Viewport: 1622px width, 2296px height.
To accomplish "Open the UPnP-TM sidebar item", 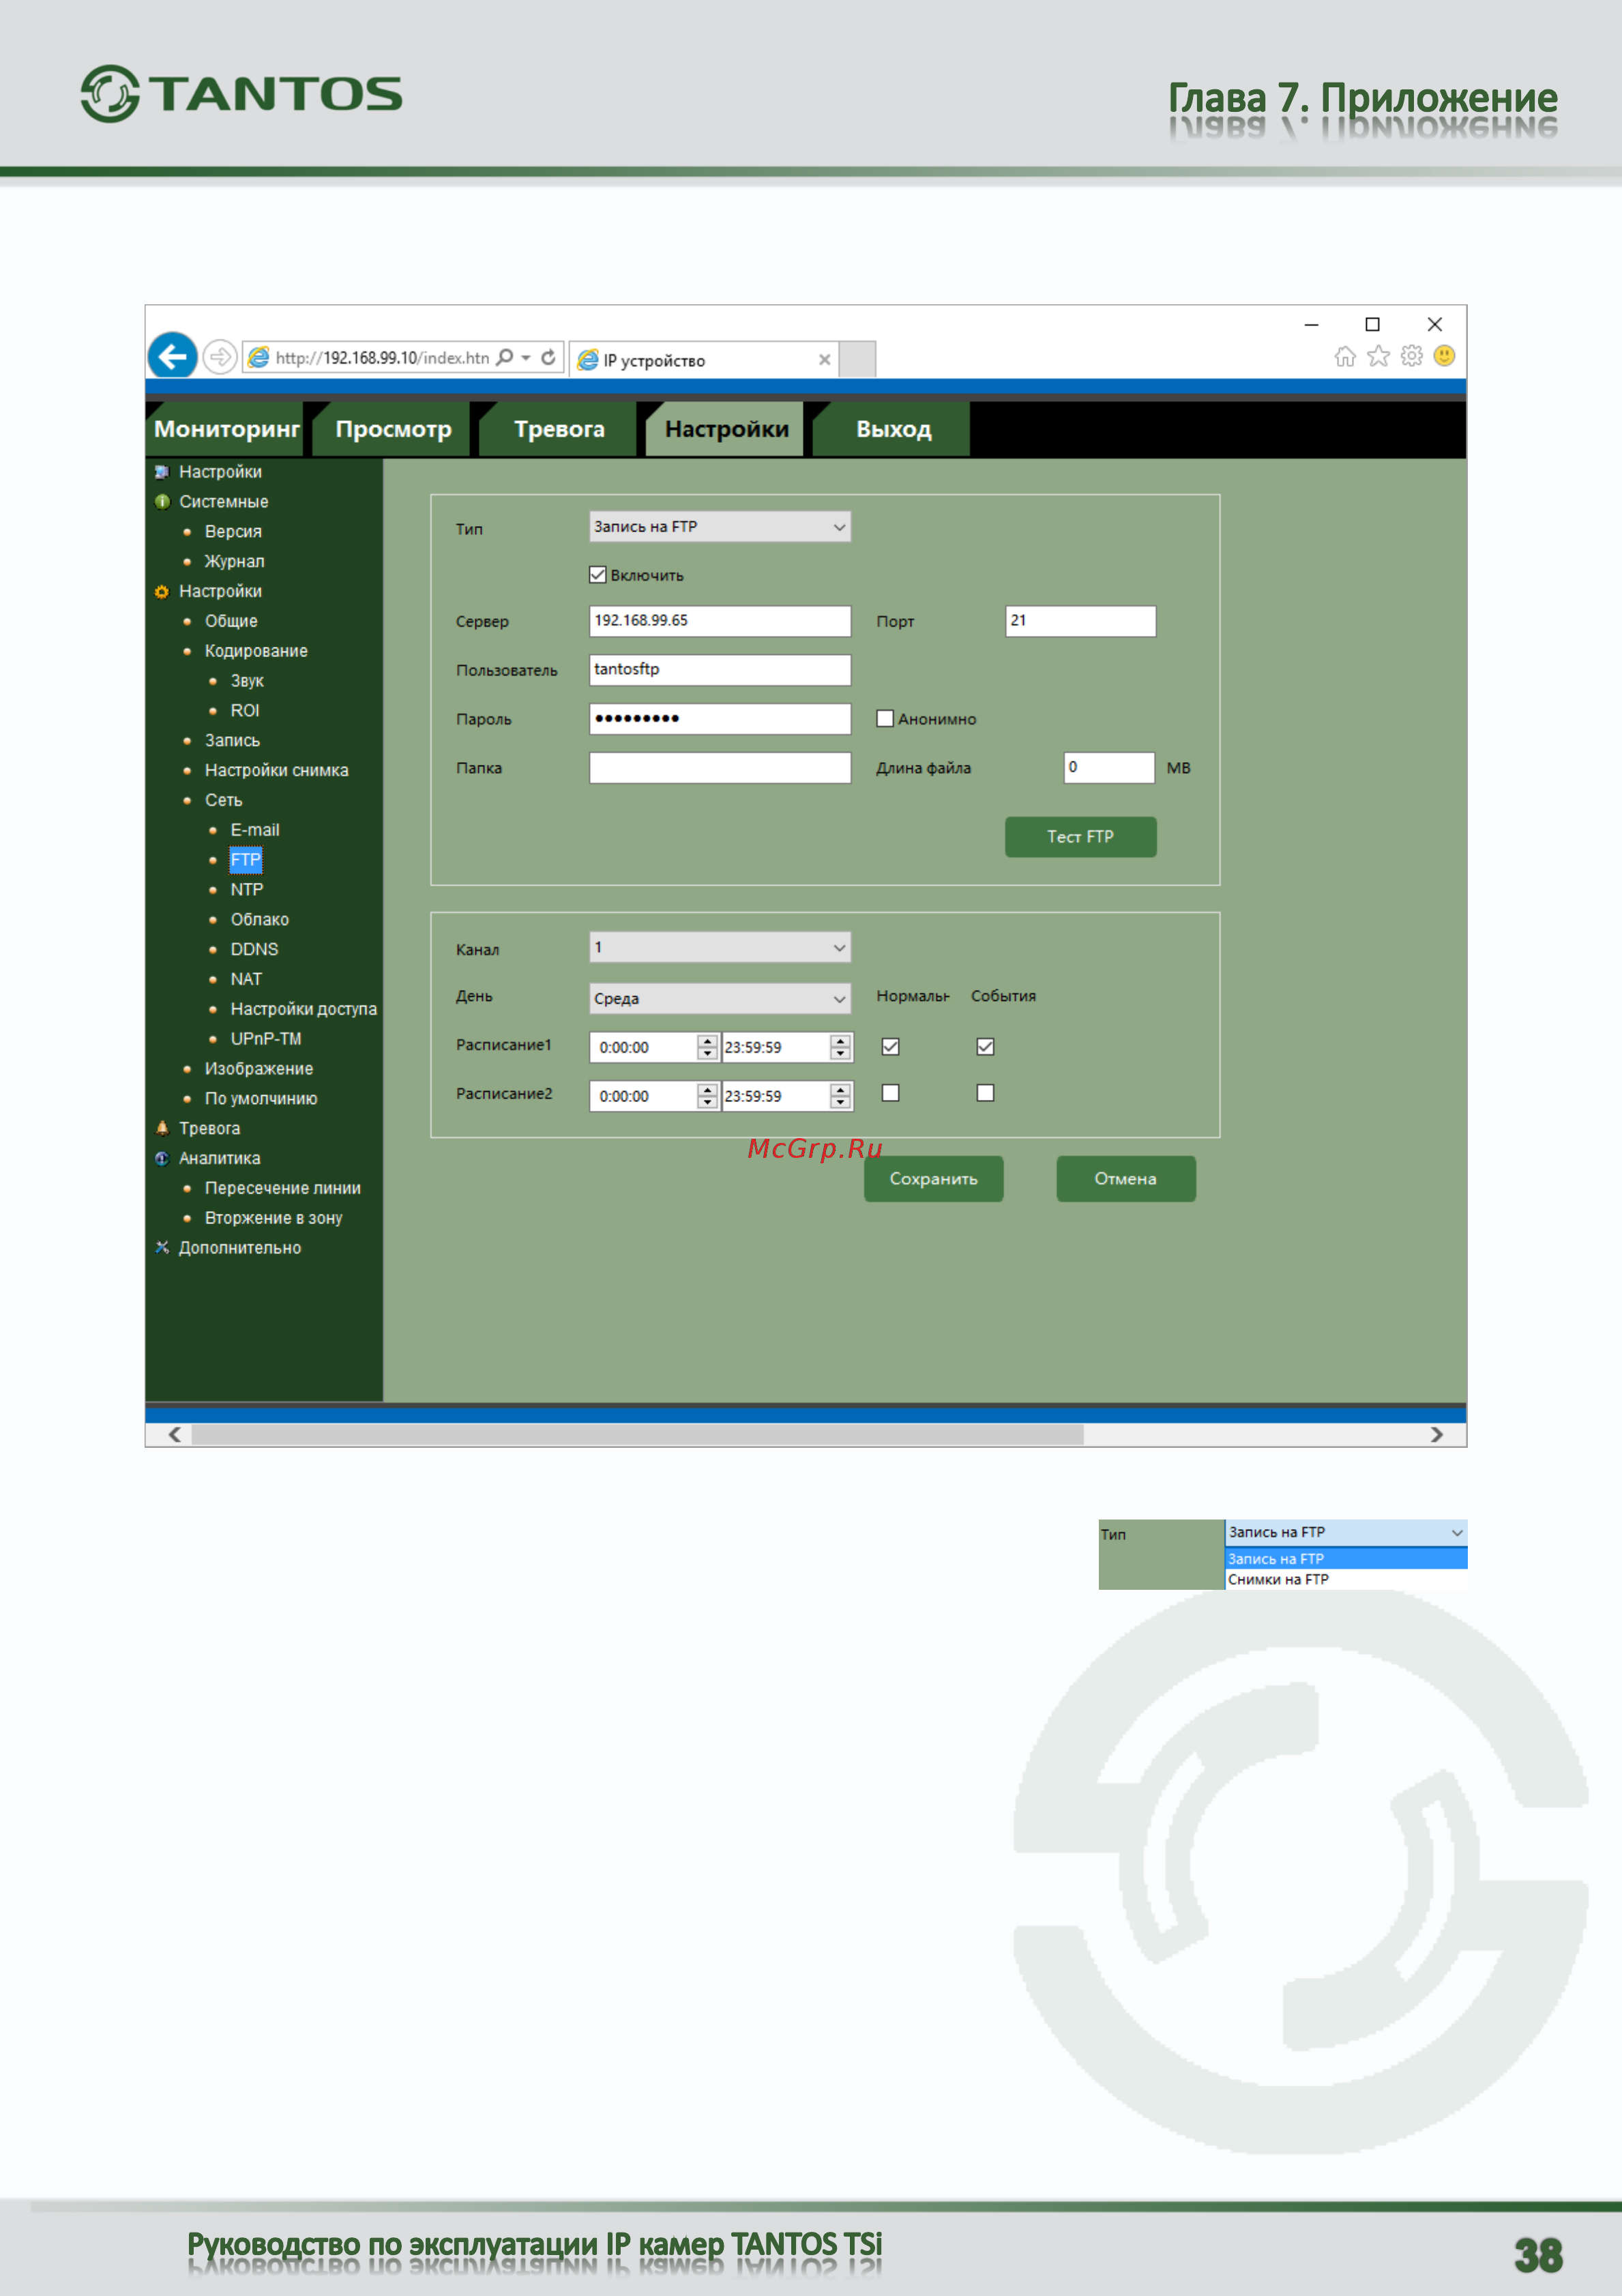I will pos(266,1039).
